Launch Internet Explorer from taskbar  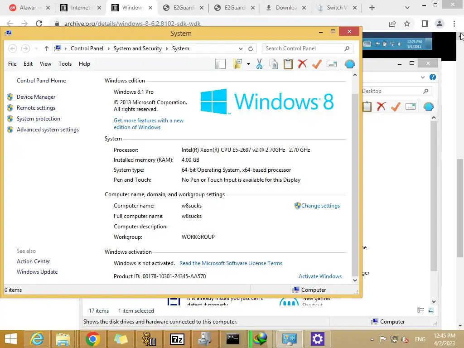coord(37,339)
